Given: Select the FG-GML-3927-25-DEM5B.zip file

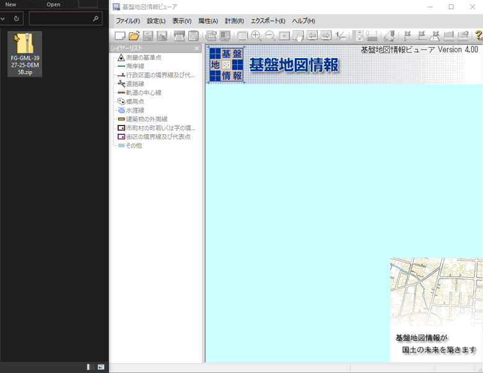Looking at the screenshot, I should (25, 54).
